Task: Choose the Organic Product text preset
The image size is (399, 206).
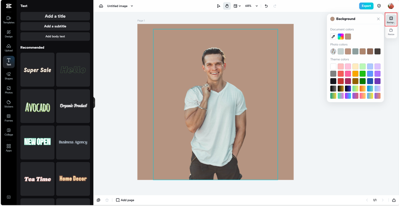Action: (x=73, y=106)
